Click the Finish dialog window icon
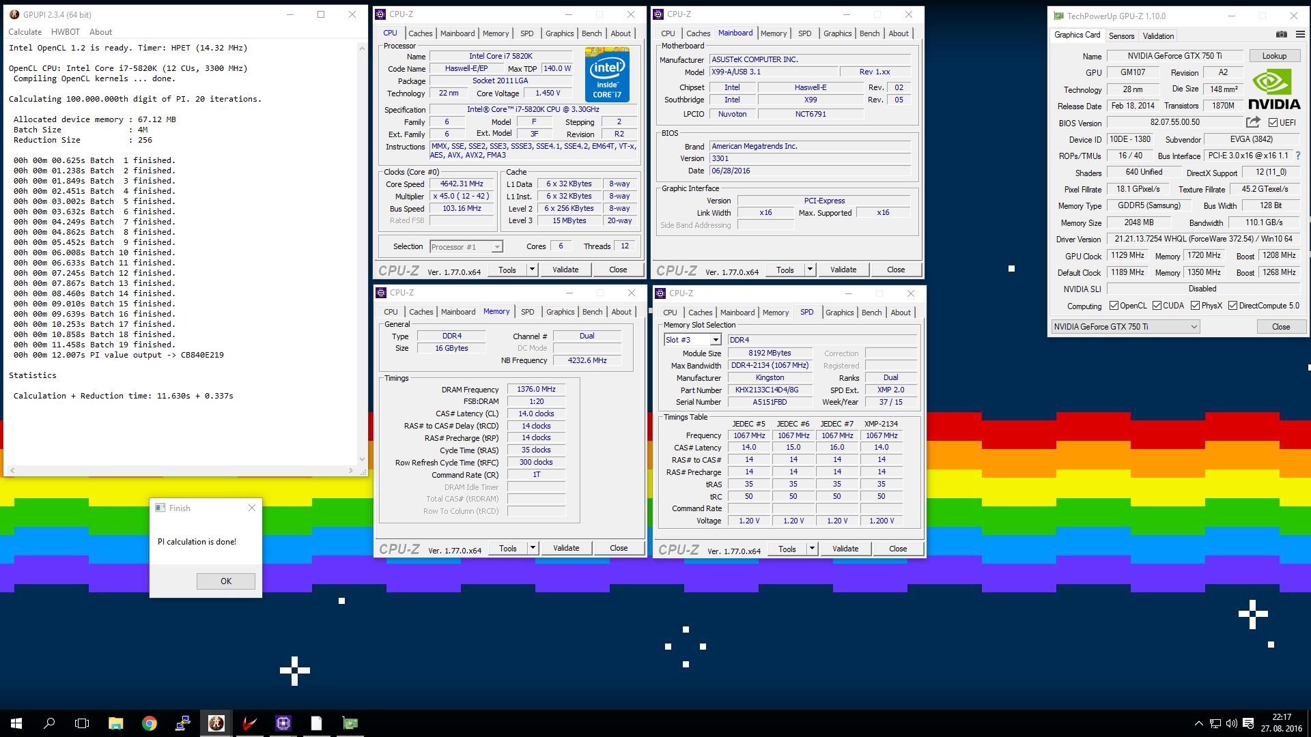 pos(160,508)
